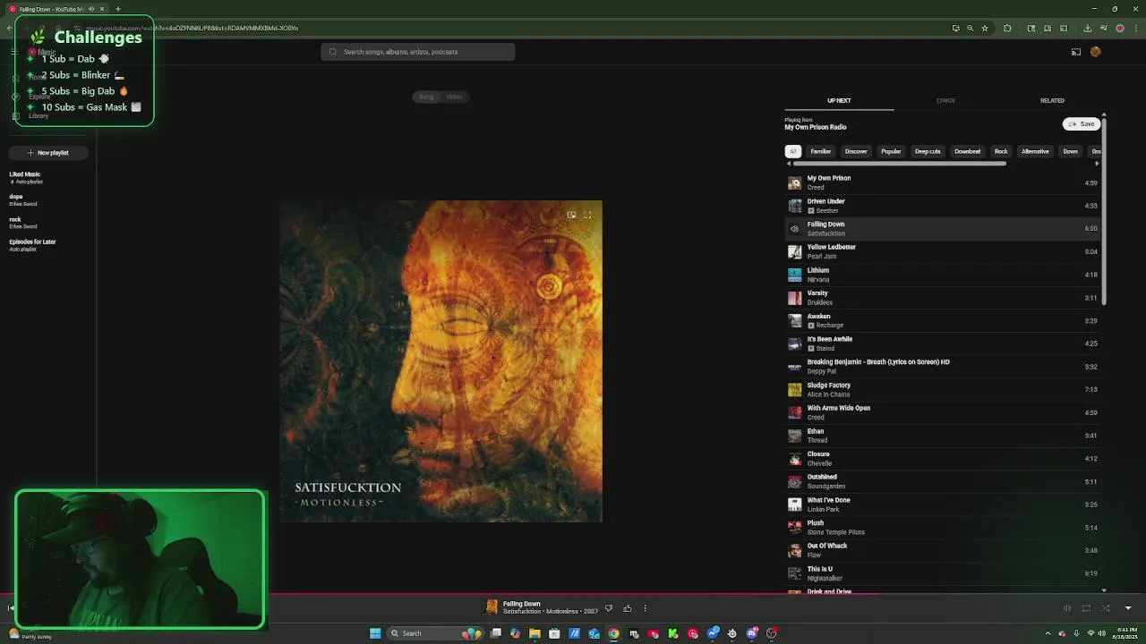Click the install app icon in the address bar
The image size is (1146, 644).
pyautogui.click(x=955, y=28)
